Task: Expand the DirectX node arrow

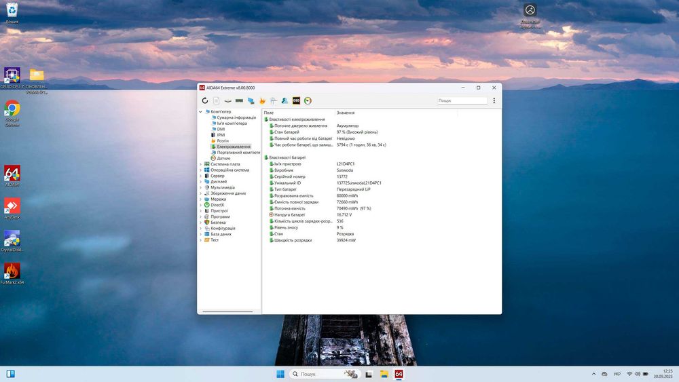Action: click(x=200, y=205)
